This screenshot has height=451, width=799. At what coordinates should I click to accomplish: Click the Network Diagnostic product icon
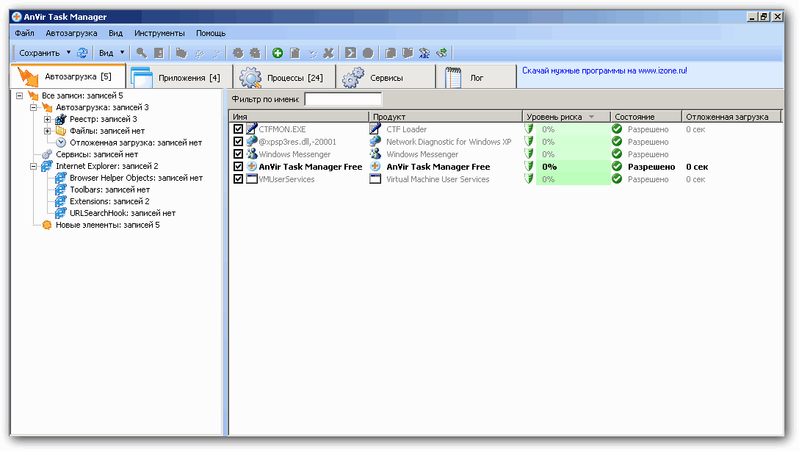(375, 142)
